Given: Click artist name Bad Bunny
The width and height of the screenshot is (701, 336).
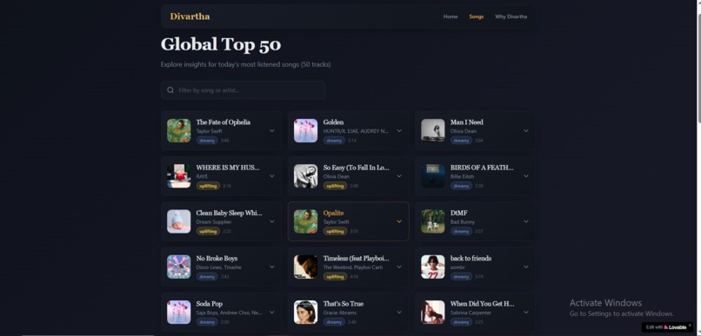Looking at the screenshot, I should tap(463, 221).
